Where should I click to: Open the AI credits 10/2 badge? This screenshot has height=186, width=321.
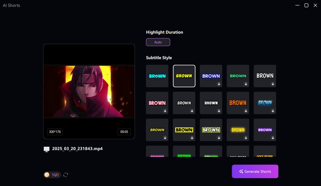52,175
